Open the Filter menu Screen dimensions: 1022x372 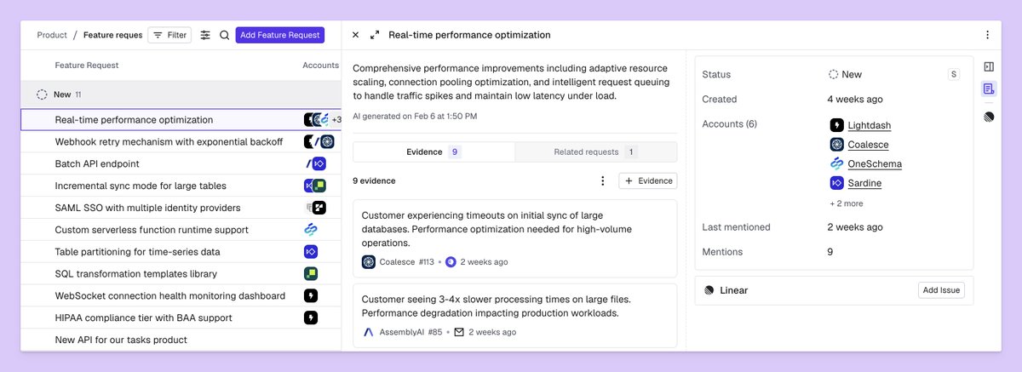(x=169, y=35)
